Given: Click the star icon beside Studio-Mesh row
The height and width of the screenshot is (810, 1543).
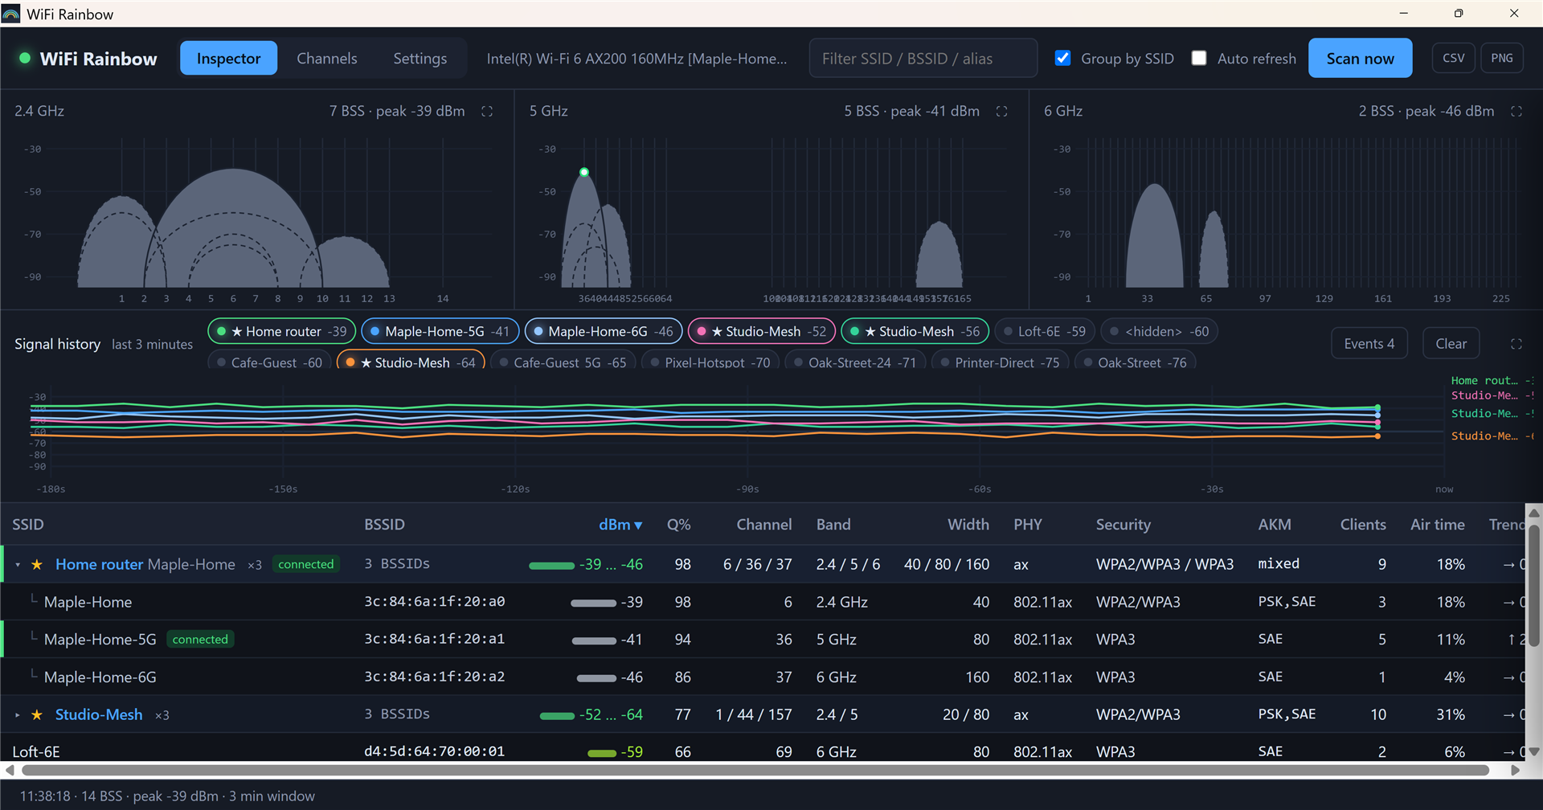Looking at the screenshot, I should (37, 715).
